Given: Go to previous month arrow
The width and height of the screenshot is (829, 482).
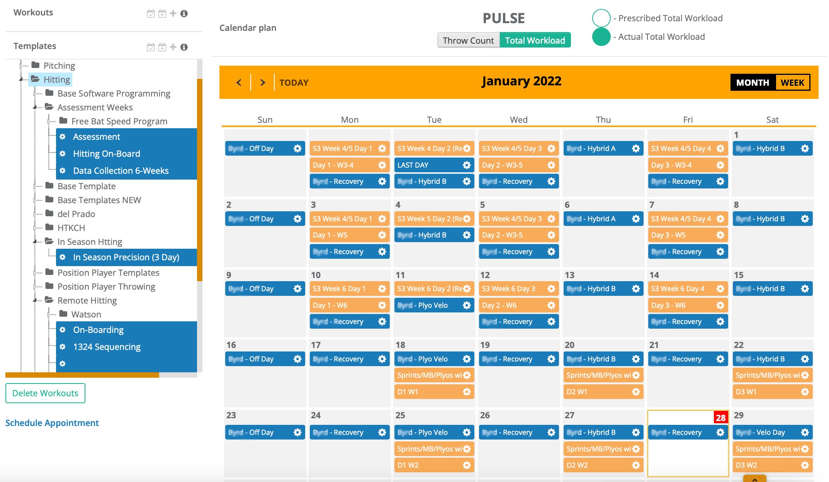Looking at the screenshot, I should 239,82.
